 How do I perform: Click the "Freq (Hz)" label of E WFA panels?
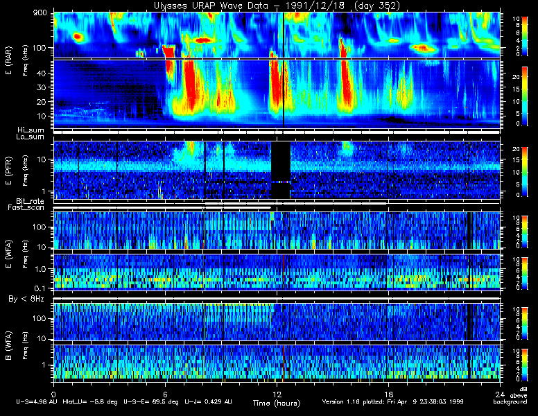click(25, 254)
